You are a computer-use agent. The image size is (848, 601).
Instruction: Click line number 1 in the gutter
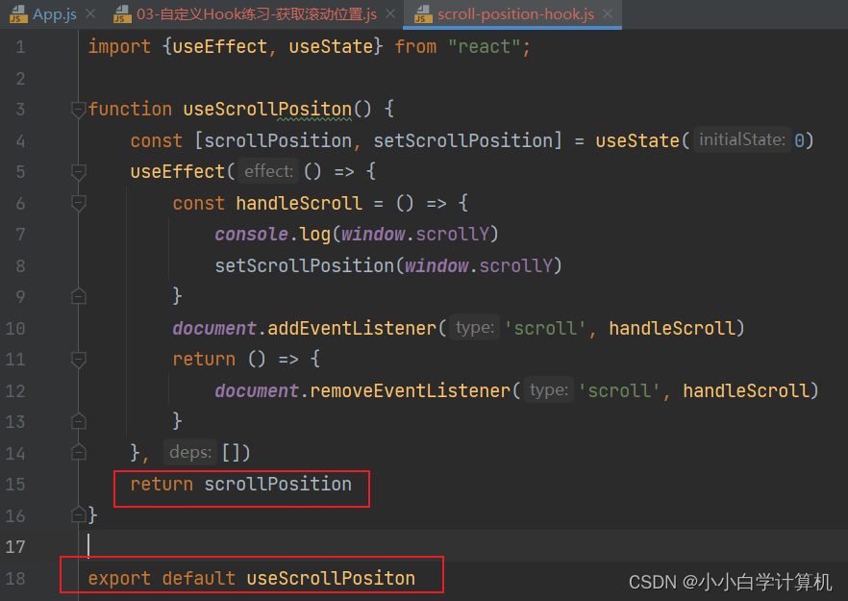pos(20,47)
